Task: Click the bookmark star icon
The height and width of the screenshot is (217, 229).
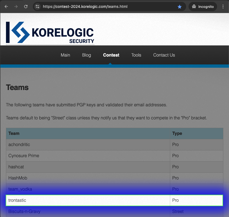Action: click(x=180, y=7)
